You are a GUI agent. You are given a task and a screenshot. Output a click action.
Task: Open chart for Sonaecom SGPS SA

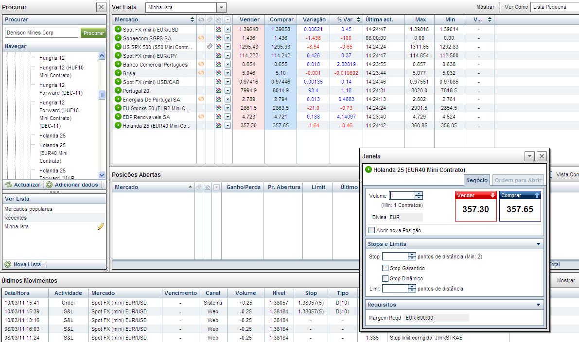coord(219,38)
